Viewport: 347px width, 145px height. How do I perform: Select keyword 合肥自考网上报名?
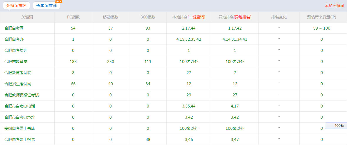20,139
